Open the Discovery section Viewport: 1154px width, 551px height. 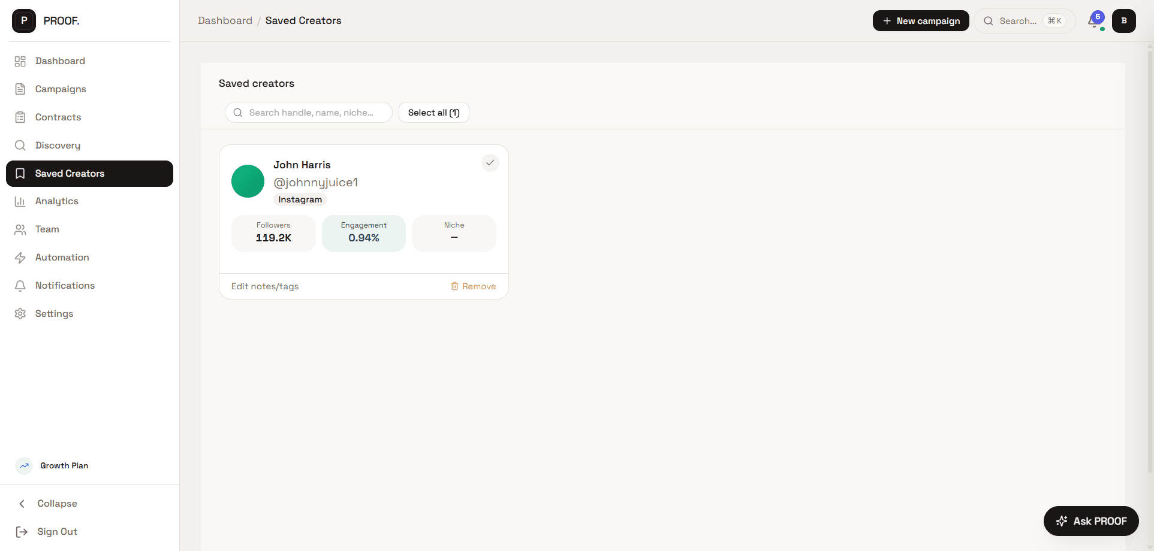tap(89, 146)
